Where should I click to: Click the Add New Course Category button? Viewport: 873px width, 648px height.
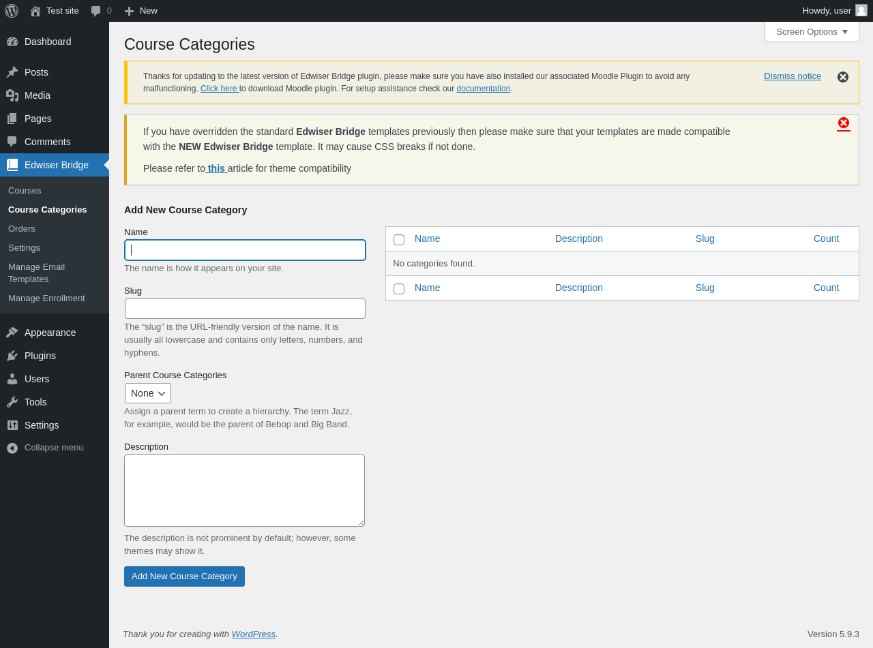[184, 576]
